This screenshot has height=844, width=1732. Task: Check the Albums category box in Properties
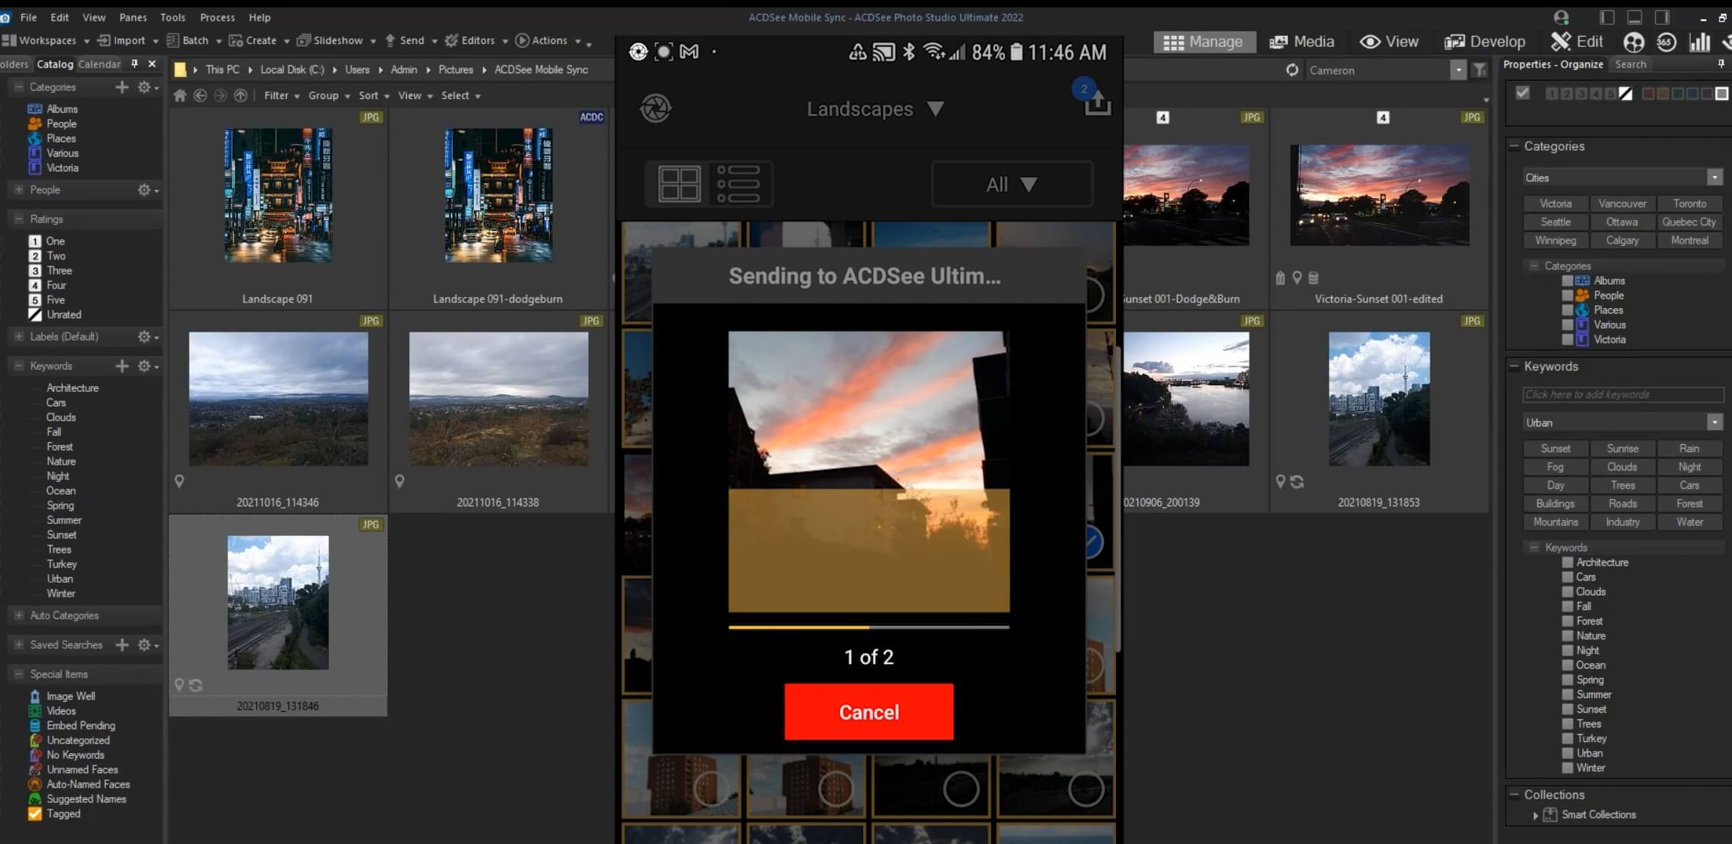coord(1567,281)
